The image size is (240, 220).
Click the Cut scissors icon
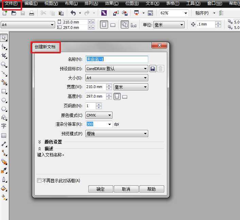[x=43, y=13]
